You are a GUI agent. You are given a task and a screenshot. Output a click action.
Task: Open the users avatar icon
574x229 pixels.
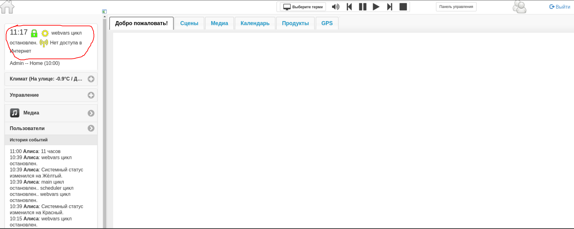[x=519, y=7]
